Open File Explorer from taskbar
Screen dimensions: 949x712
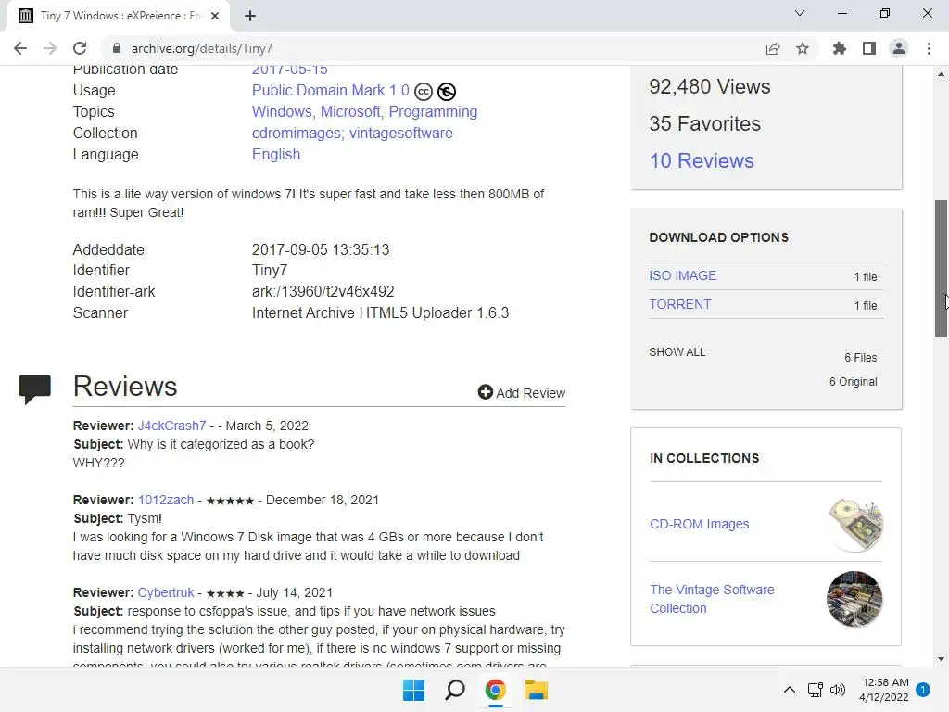[536, 690]
